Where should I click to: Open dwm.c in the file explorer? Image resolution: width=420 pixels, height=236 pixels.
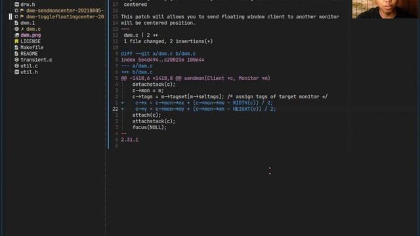point(33,29)
